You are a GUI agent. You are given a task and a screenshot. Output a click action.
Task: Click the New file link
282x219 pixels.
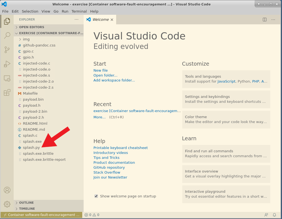click(x=101, y=70)
